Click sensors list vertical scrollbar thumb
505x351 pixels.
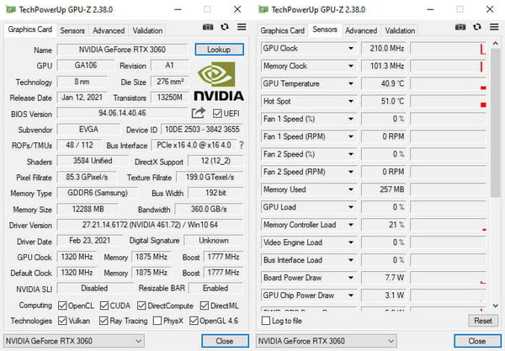(x=496, y=123)
